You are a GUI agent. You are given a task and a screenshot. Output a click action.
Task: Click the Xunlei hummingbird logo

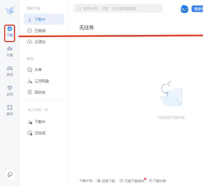(10, 11)
